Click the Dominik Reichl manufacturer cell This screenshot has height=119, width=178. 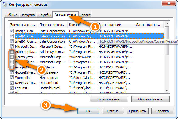point(50,88)
